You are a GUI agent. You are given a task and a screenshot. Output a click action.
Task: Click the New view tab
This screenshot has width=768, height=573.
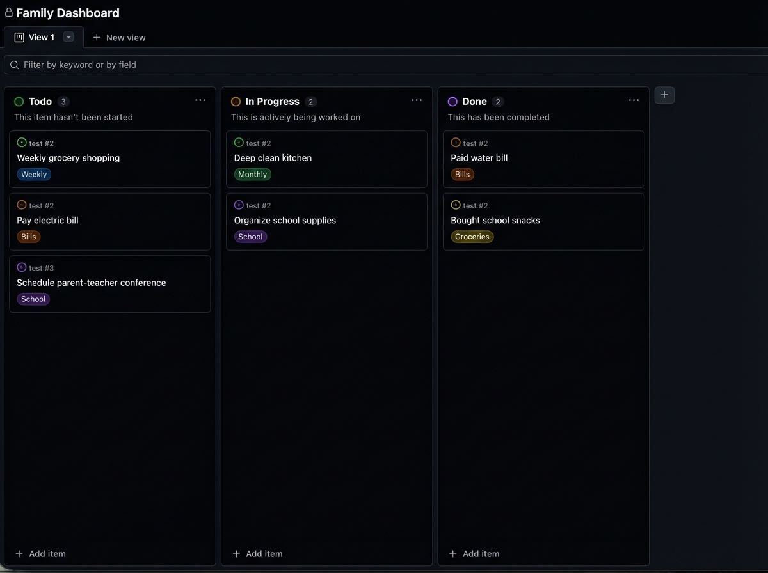tap(119, 37)
